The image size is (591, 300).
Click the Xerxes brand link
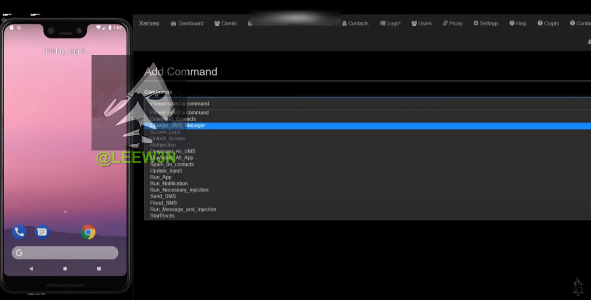click(x=149, y=23)
